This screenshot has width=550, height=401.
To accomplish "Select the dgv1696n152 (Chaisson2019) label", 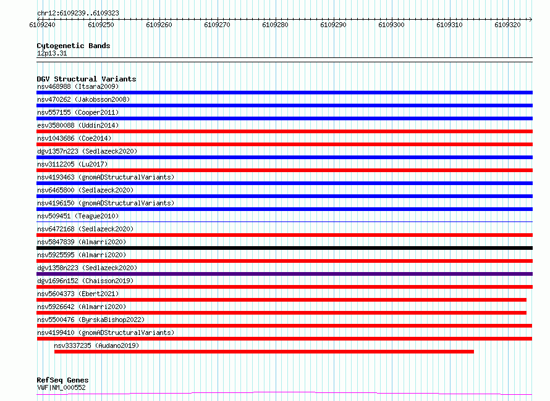I will 85,281.
